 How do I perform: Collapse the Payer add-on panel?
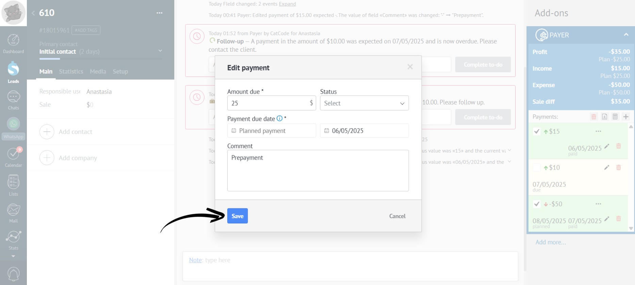626,35
